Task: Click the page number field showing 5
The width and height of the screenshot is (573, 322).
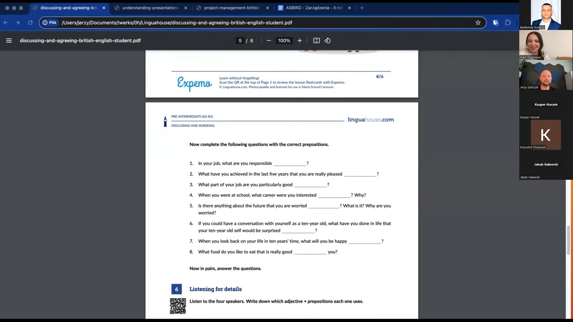Action: (240, 40)
